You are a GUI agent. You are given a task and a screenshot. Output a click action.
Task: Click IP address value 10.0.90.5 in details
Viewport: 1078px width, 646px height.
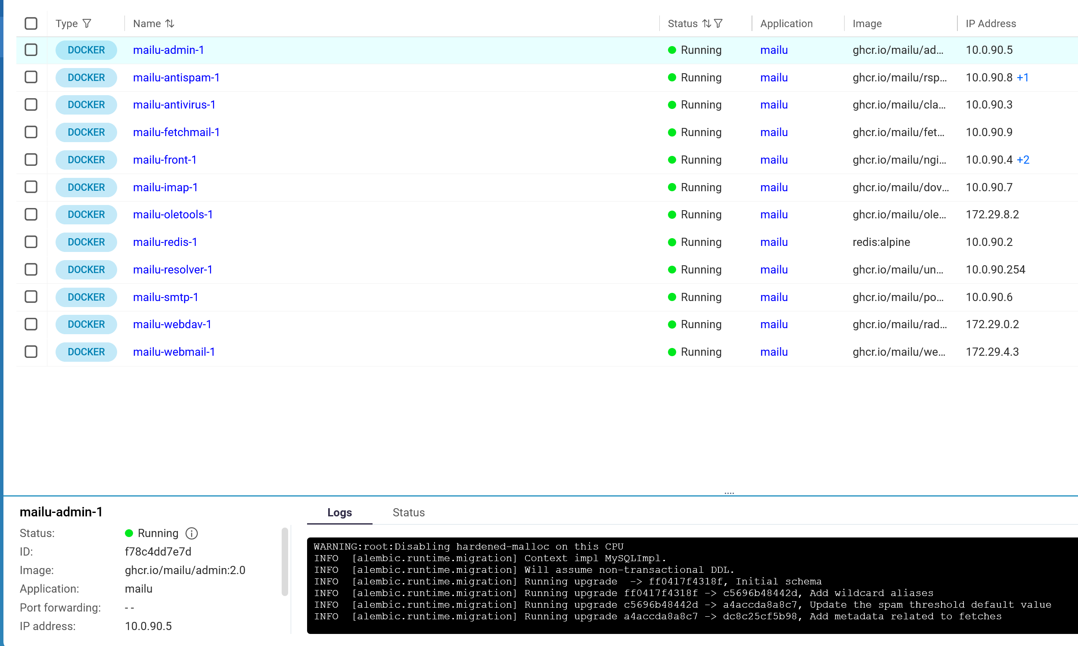point(148,626)
